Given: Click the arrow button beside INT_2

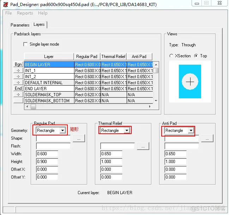Looking at the screenshot, I should pos(18,76).
